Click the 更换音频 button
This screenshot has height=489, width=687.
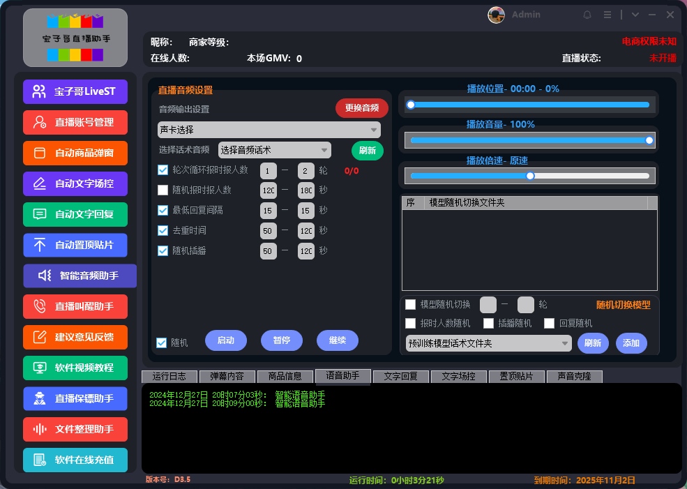[x=361, y=108]
